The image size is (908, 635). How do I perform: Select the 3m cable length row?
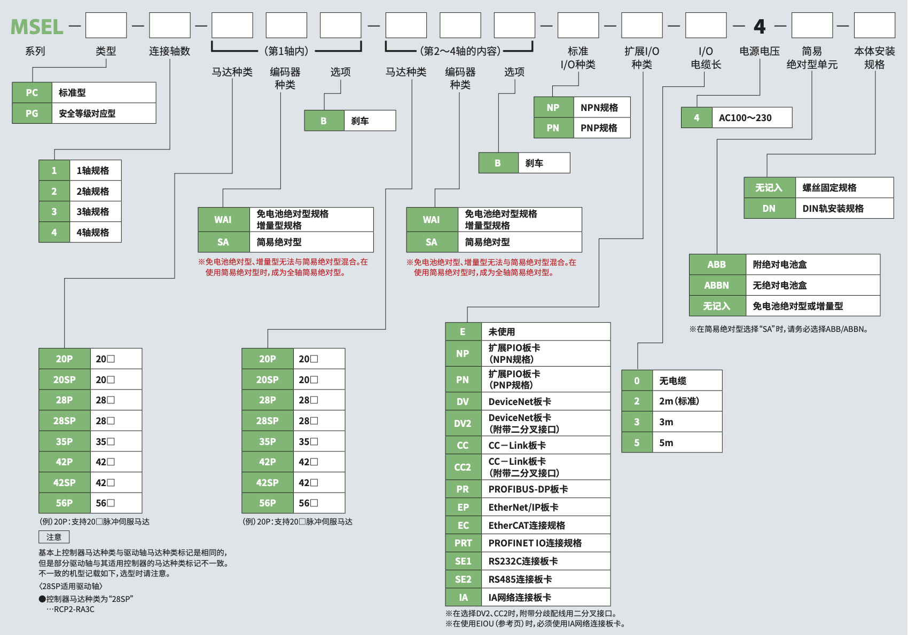672,422
